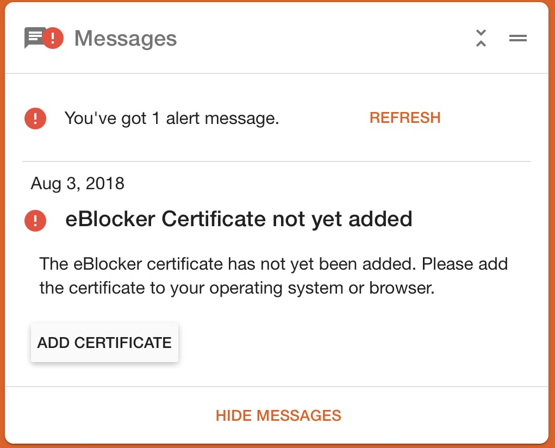Click the Messages card title text
555x448 pixels.
pos(126,38)
